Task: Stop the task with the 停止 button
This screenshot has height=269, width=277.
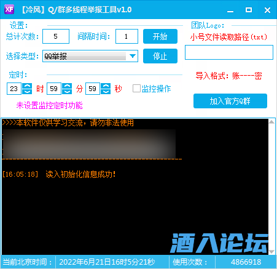Action: [x=160, y=56]
